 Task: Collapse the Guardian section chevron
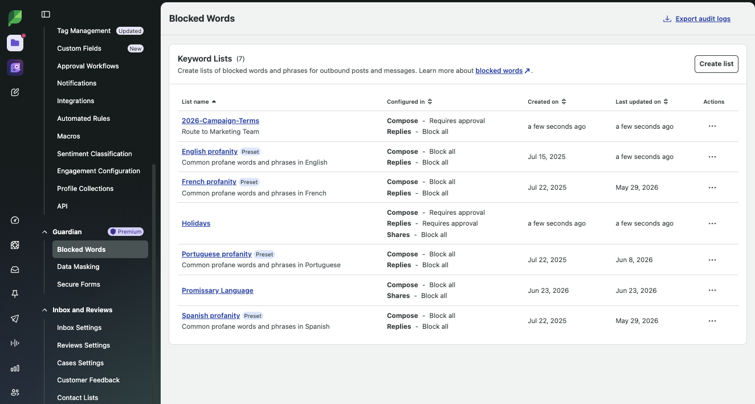[x=44, y=232]
